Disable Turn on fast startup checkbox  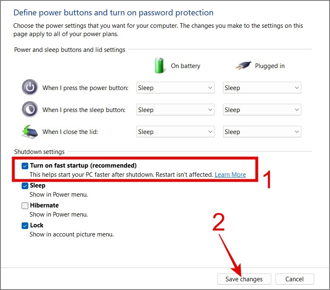(25, 166)
